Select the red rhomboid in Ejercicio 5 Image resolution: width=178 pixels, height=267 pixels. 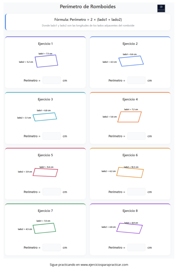(x=45, y=172)
